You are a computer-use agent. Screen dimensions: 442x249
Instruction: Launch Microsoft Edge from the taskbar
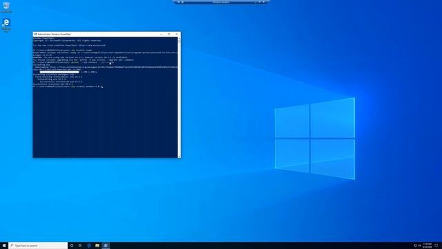tap(89, 246)
